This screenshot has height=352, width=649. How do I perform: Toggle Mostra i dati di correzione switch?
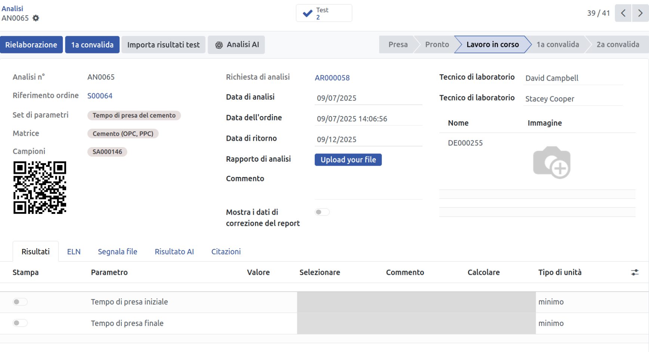[x=322, y=212]
